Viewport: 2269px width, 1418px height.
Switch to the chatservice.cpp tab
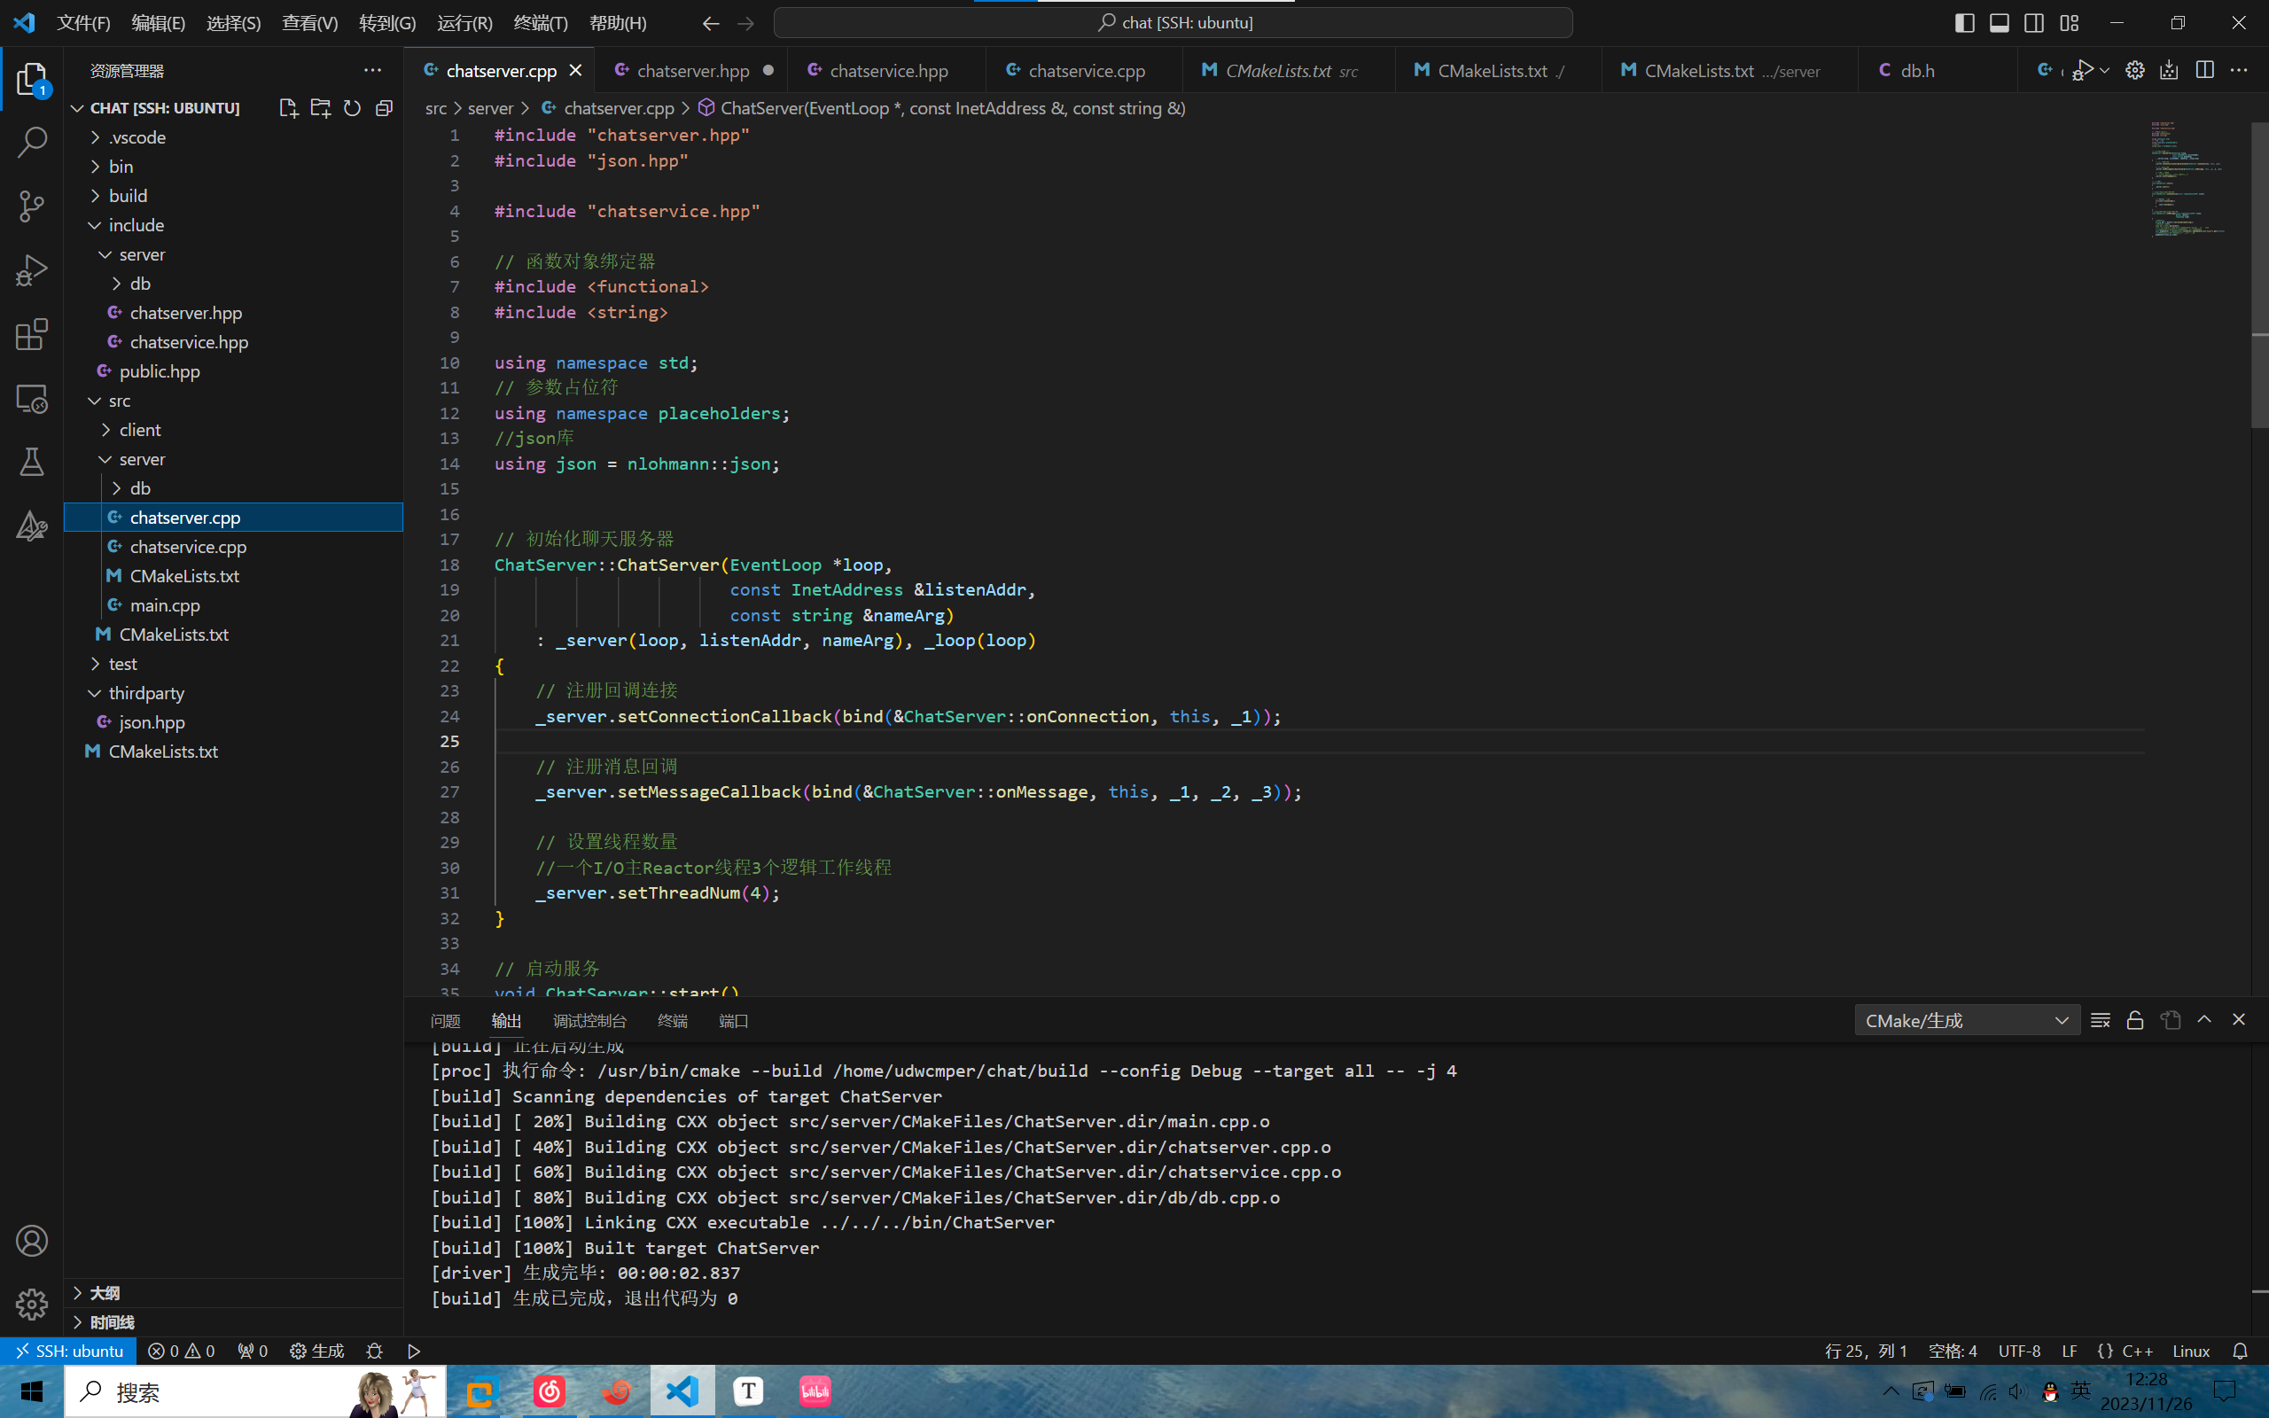click(x=1086, y=70)
